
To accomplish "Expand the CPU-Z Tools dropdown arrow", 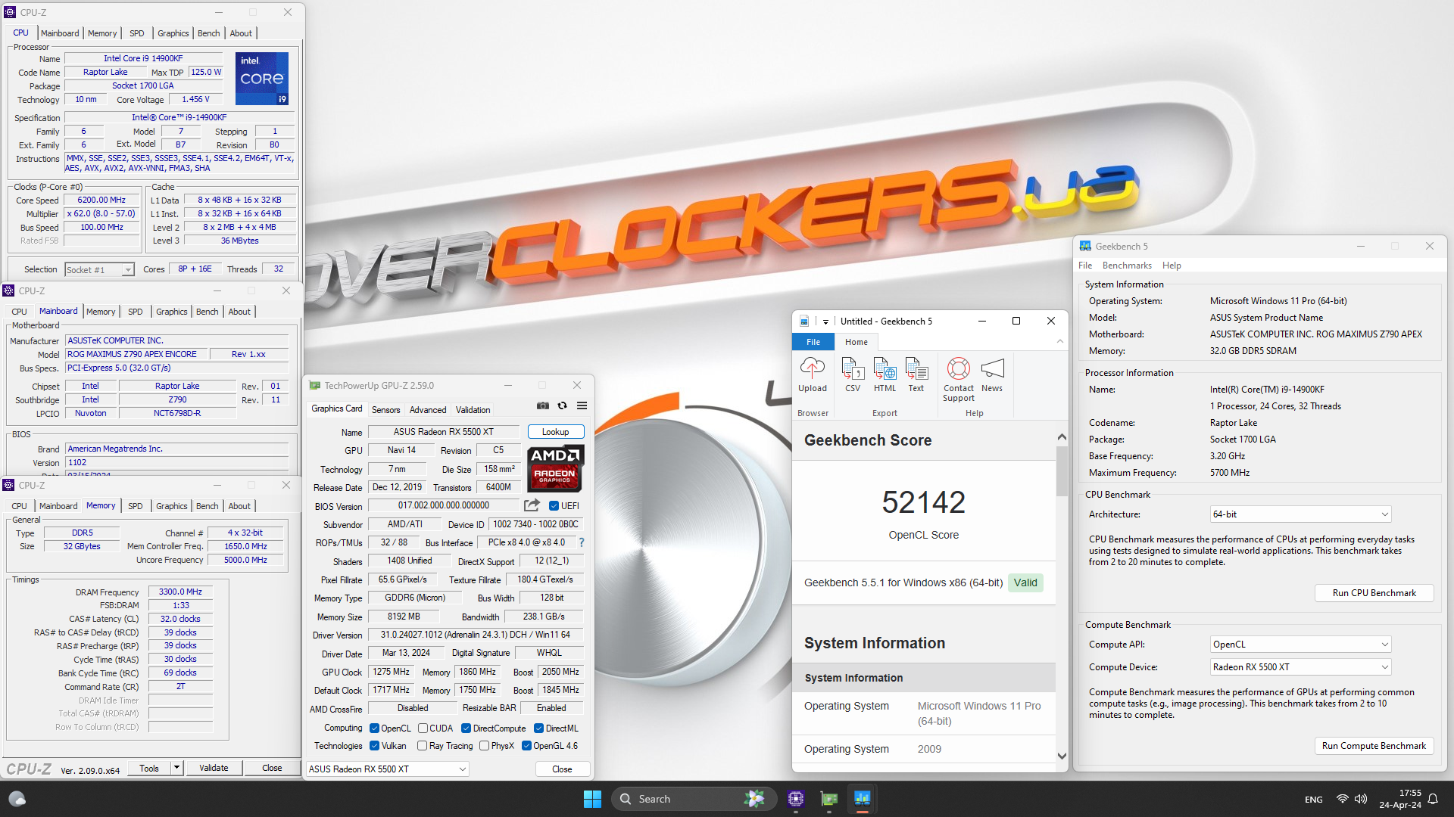I will point(176,768).
